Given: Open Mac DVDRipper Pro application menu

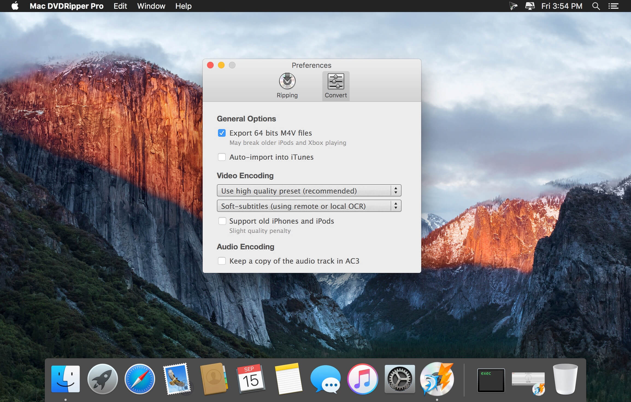Looking at the screenshot, I should [x=66, y=6].
